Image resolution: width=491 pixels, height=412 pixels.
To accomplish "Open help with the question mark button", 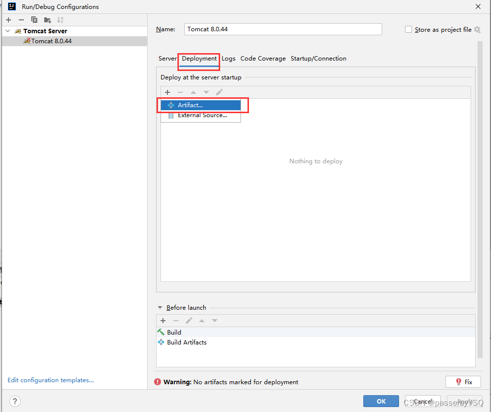I will [x=15, y=401].
